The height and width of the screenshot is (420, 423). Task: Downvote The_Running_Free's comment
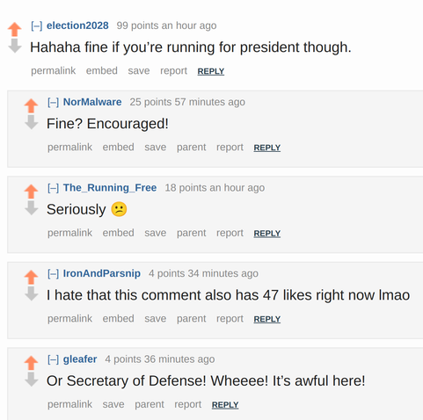pos(31,207)
